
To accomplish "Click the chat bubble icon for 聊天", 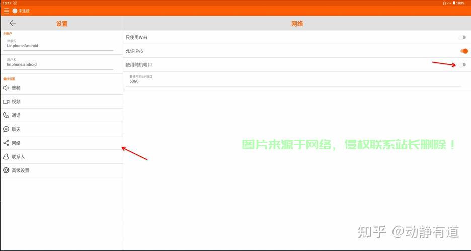I will (x=6, y=129).
